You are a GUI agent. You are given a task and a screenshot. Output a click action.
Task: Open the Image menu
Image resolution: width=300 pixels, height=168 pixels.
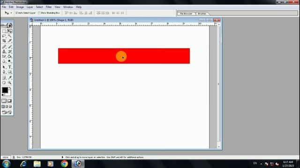tap(20, 7)
